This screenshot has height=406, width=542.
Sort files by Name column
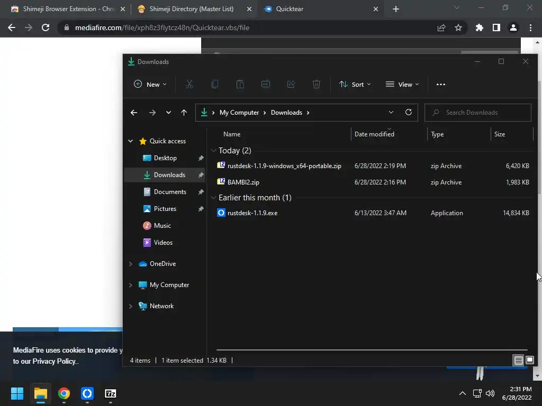click(232, 134)
